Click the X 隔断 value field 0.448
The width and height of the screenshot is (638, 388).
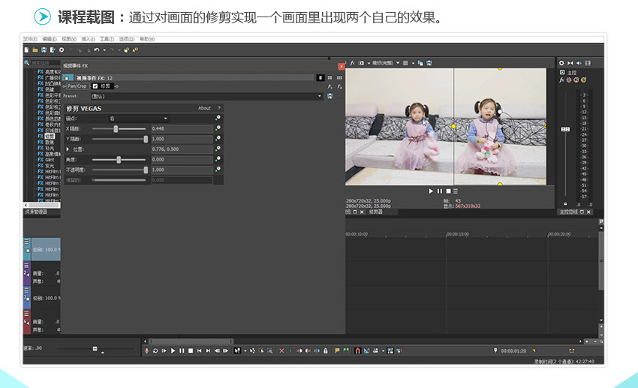[x=182, y=129]
